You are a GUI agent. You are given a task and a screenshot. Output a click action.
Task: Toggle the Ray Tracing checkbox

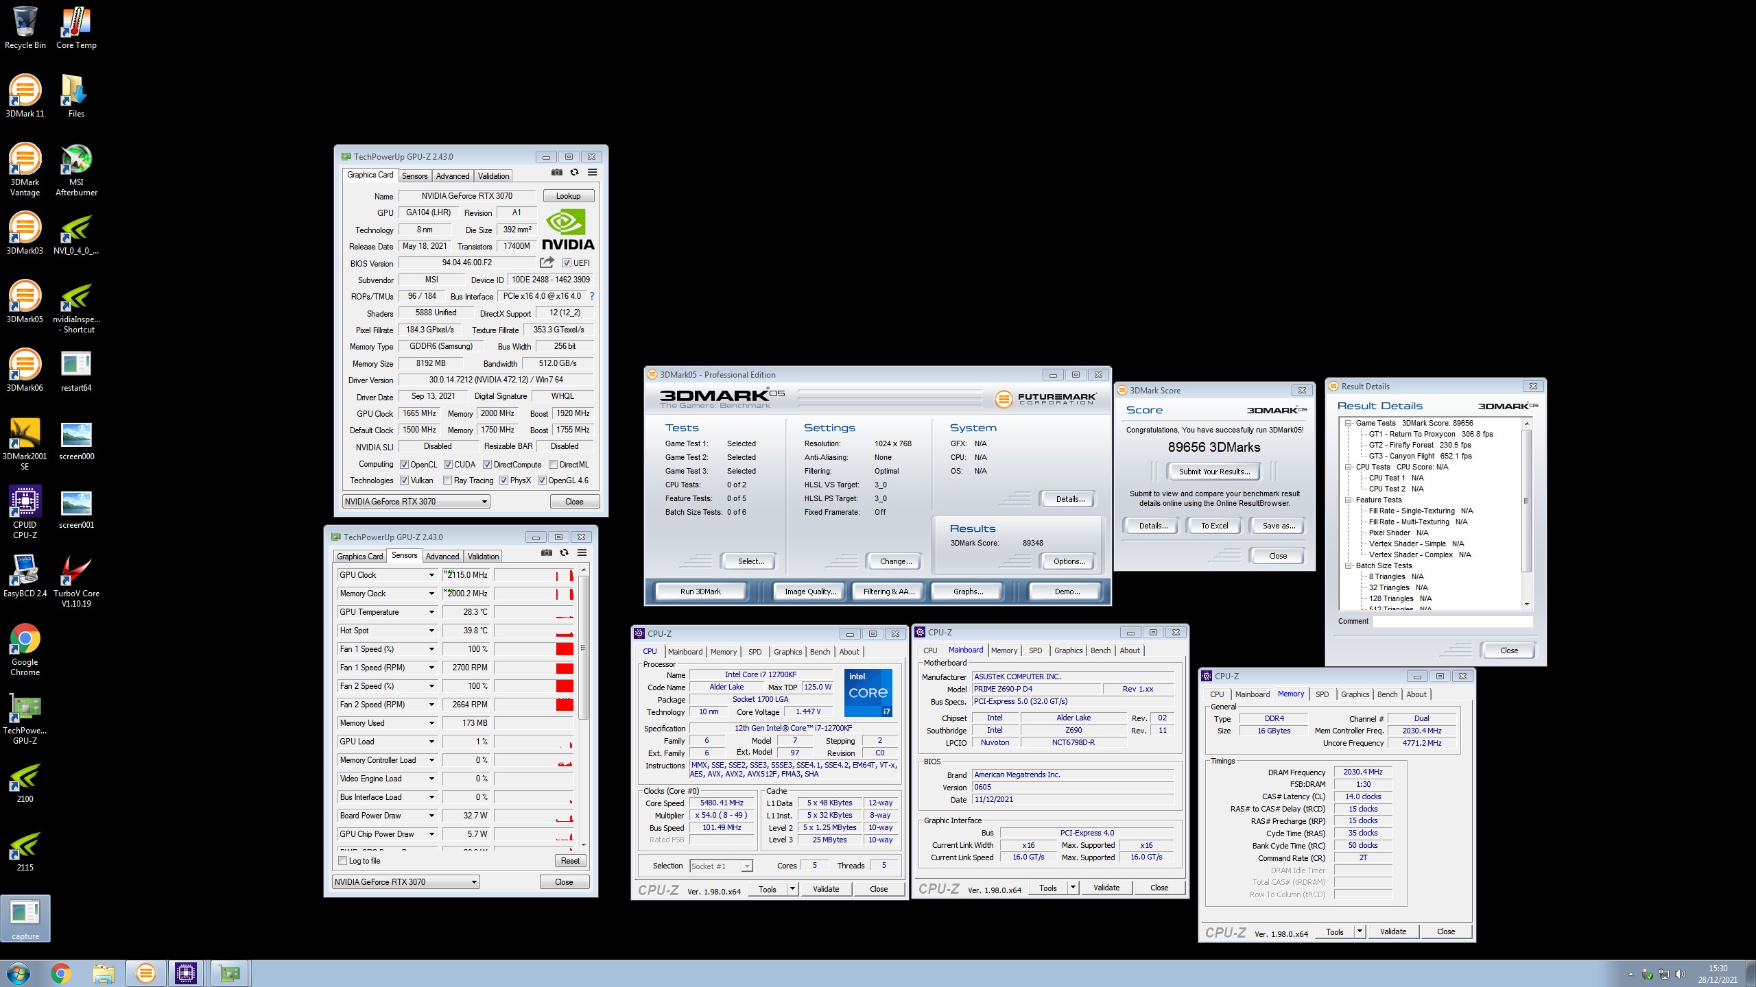448,480
